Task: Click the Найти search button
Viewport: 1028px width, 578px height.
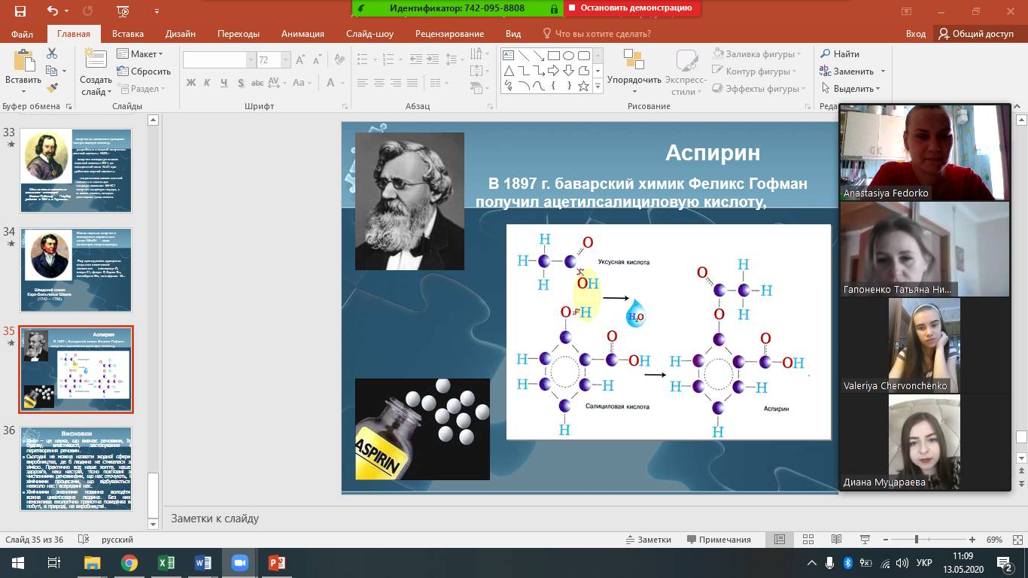Action: click(839, 54)
